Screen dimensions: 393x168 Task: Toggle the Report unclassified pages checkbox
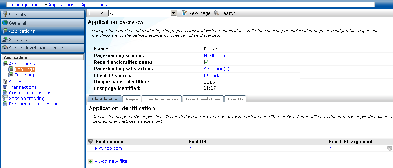click(206, 62)
